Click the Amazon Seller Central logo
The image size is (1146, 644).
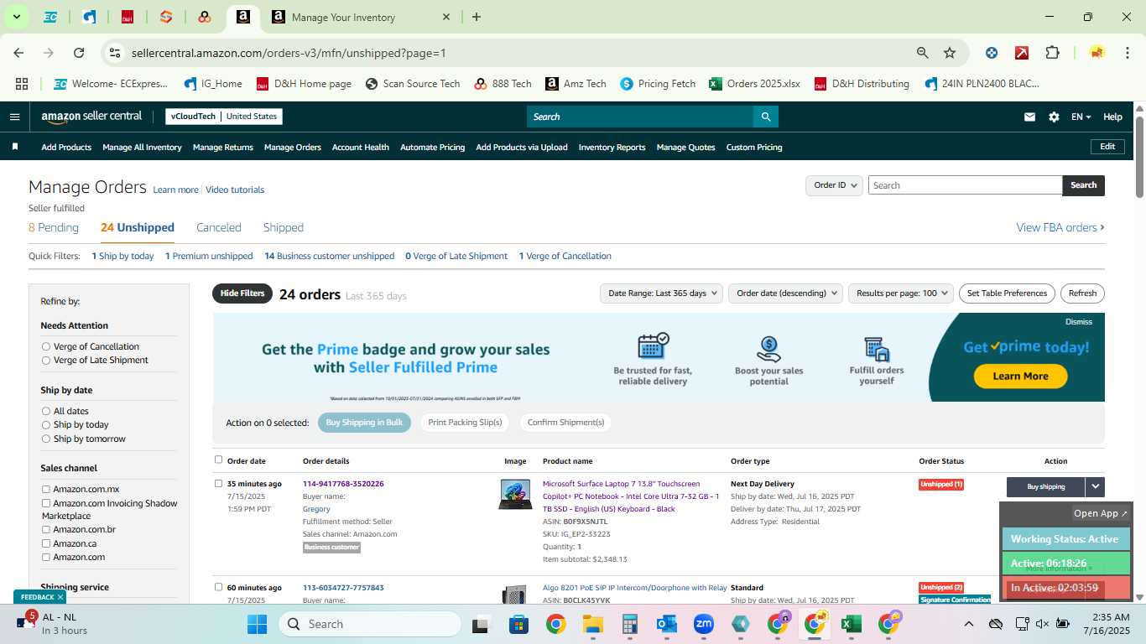[x=91, y=117]
